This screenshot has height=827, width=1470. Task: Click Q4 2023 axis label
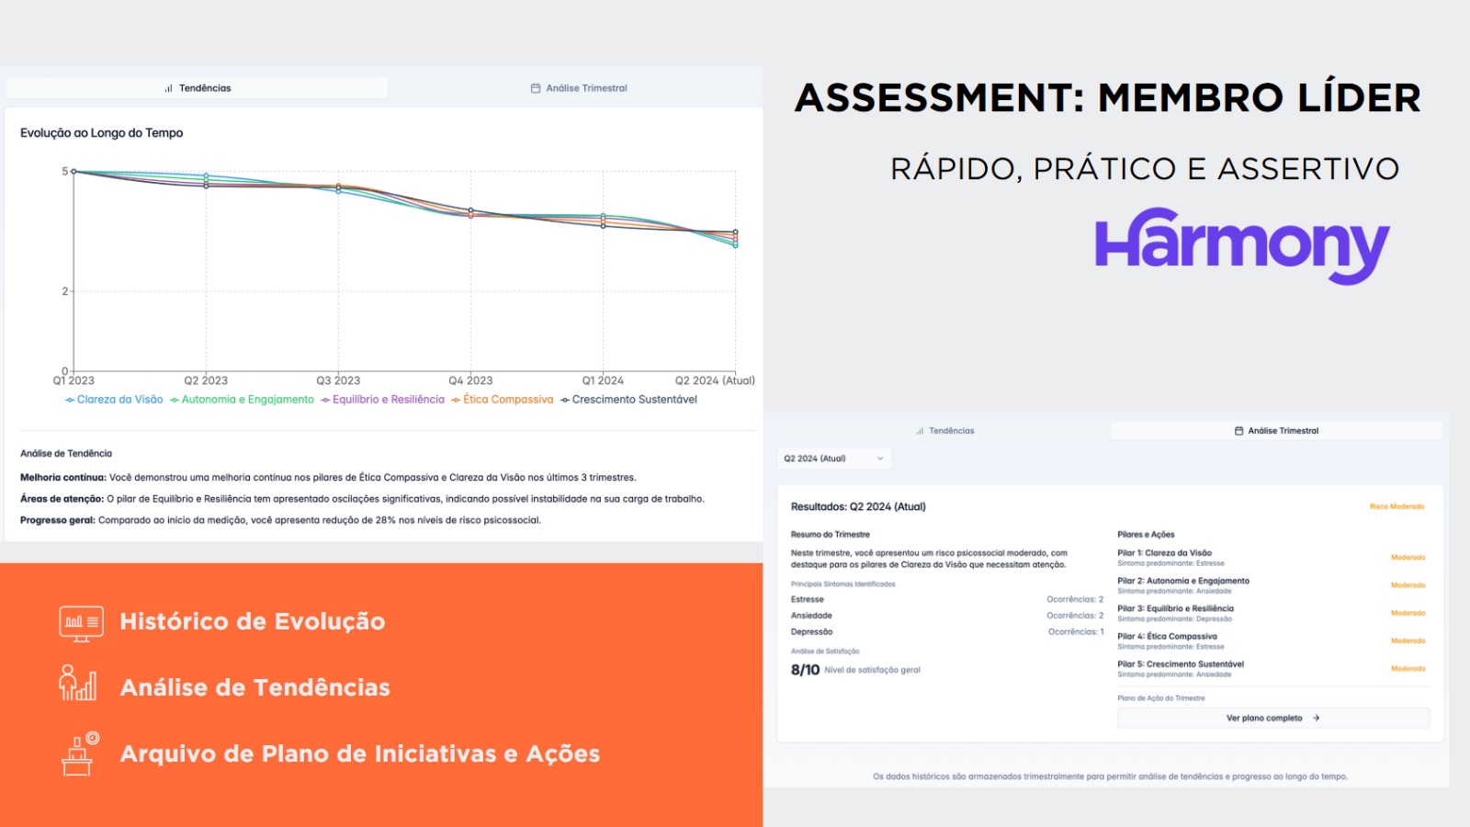pos(470,380)
